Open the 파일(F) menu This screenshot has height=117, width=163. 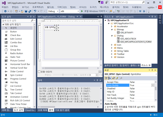coord(5,7)
